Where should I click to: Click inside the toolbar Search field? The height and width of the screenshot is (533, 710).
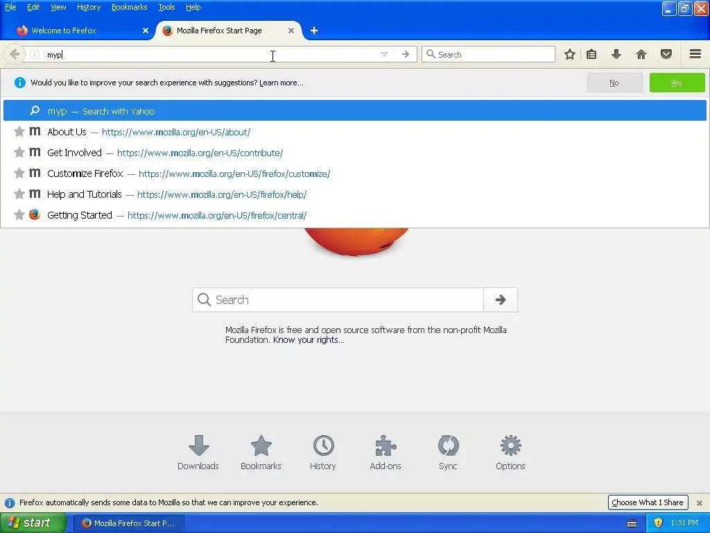pyautogui.click(x=488, y=54)
